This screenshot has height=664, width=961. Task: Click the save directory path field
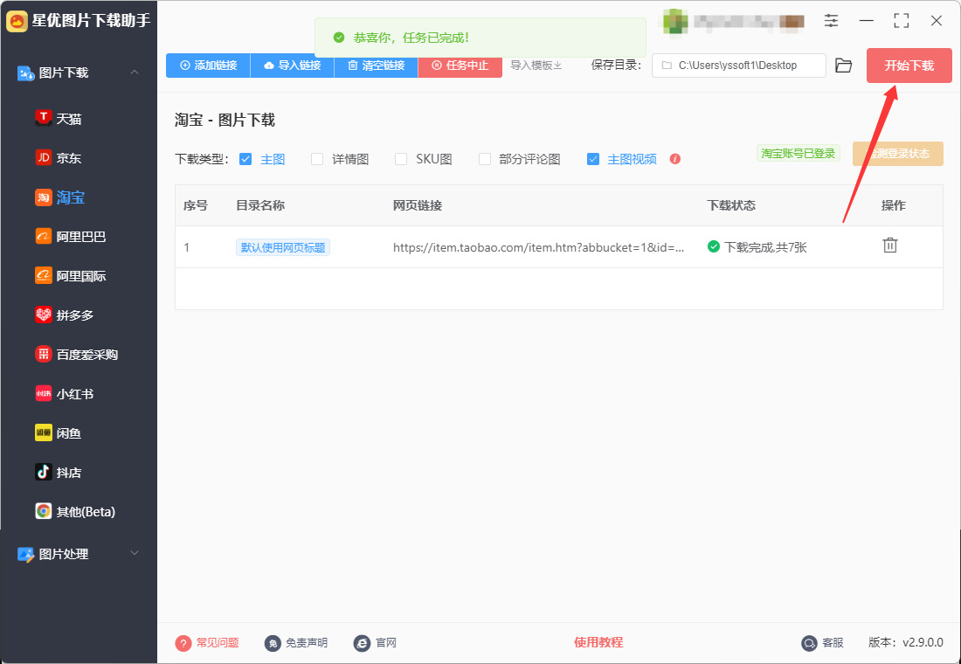[738, 66]
